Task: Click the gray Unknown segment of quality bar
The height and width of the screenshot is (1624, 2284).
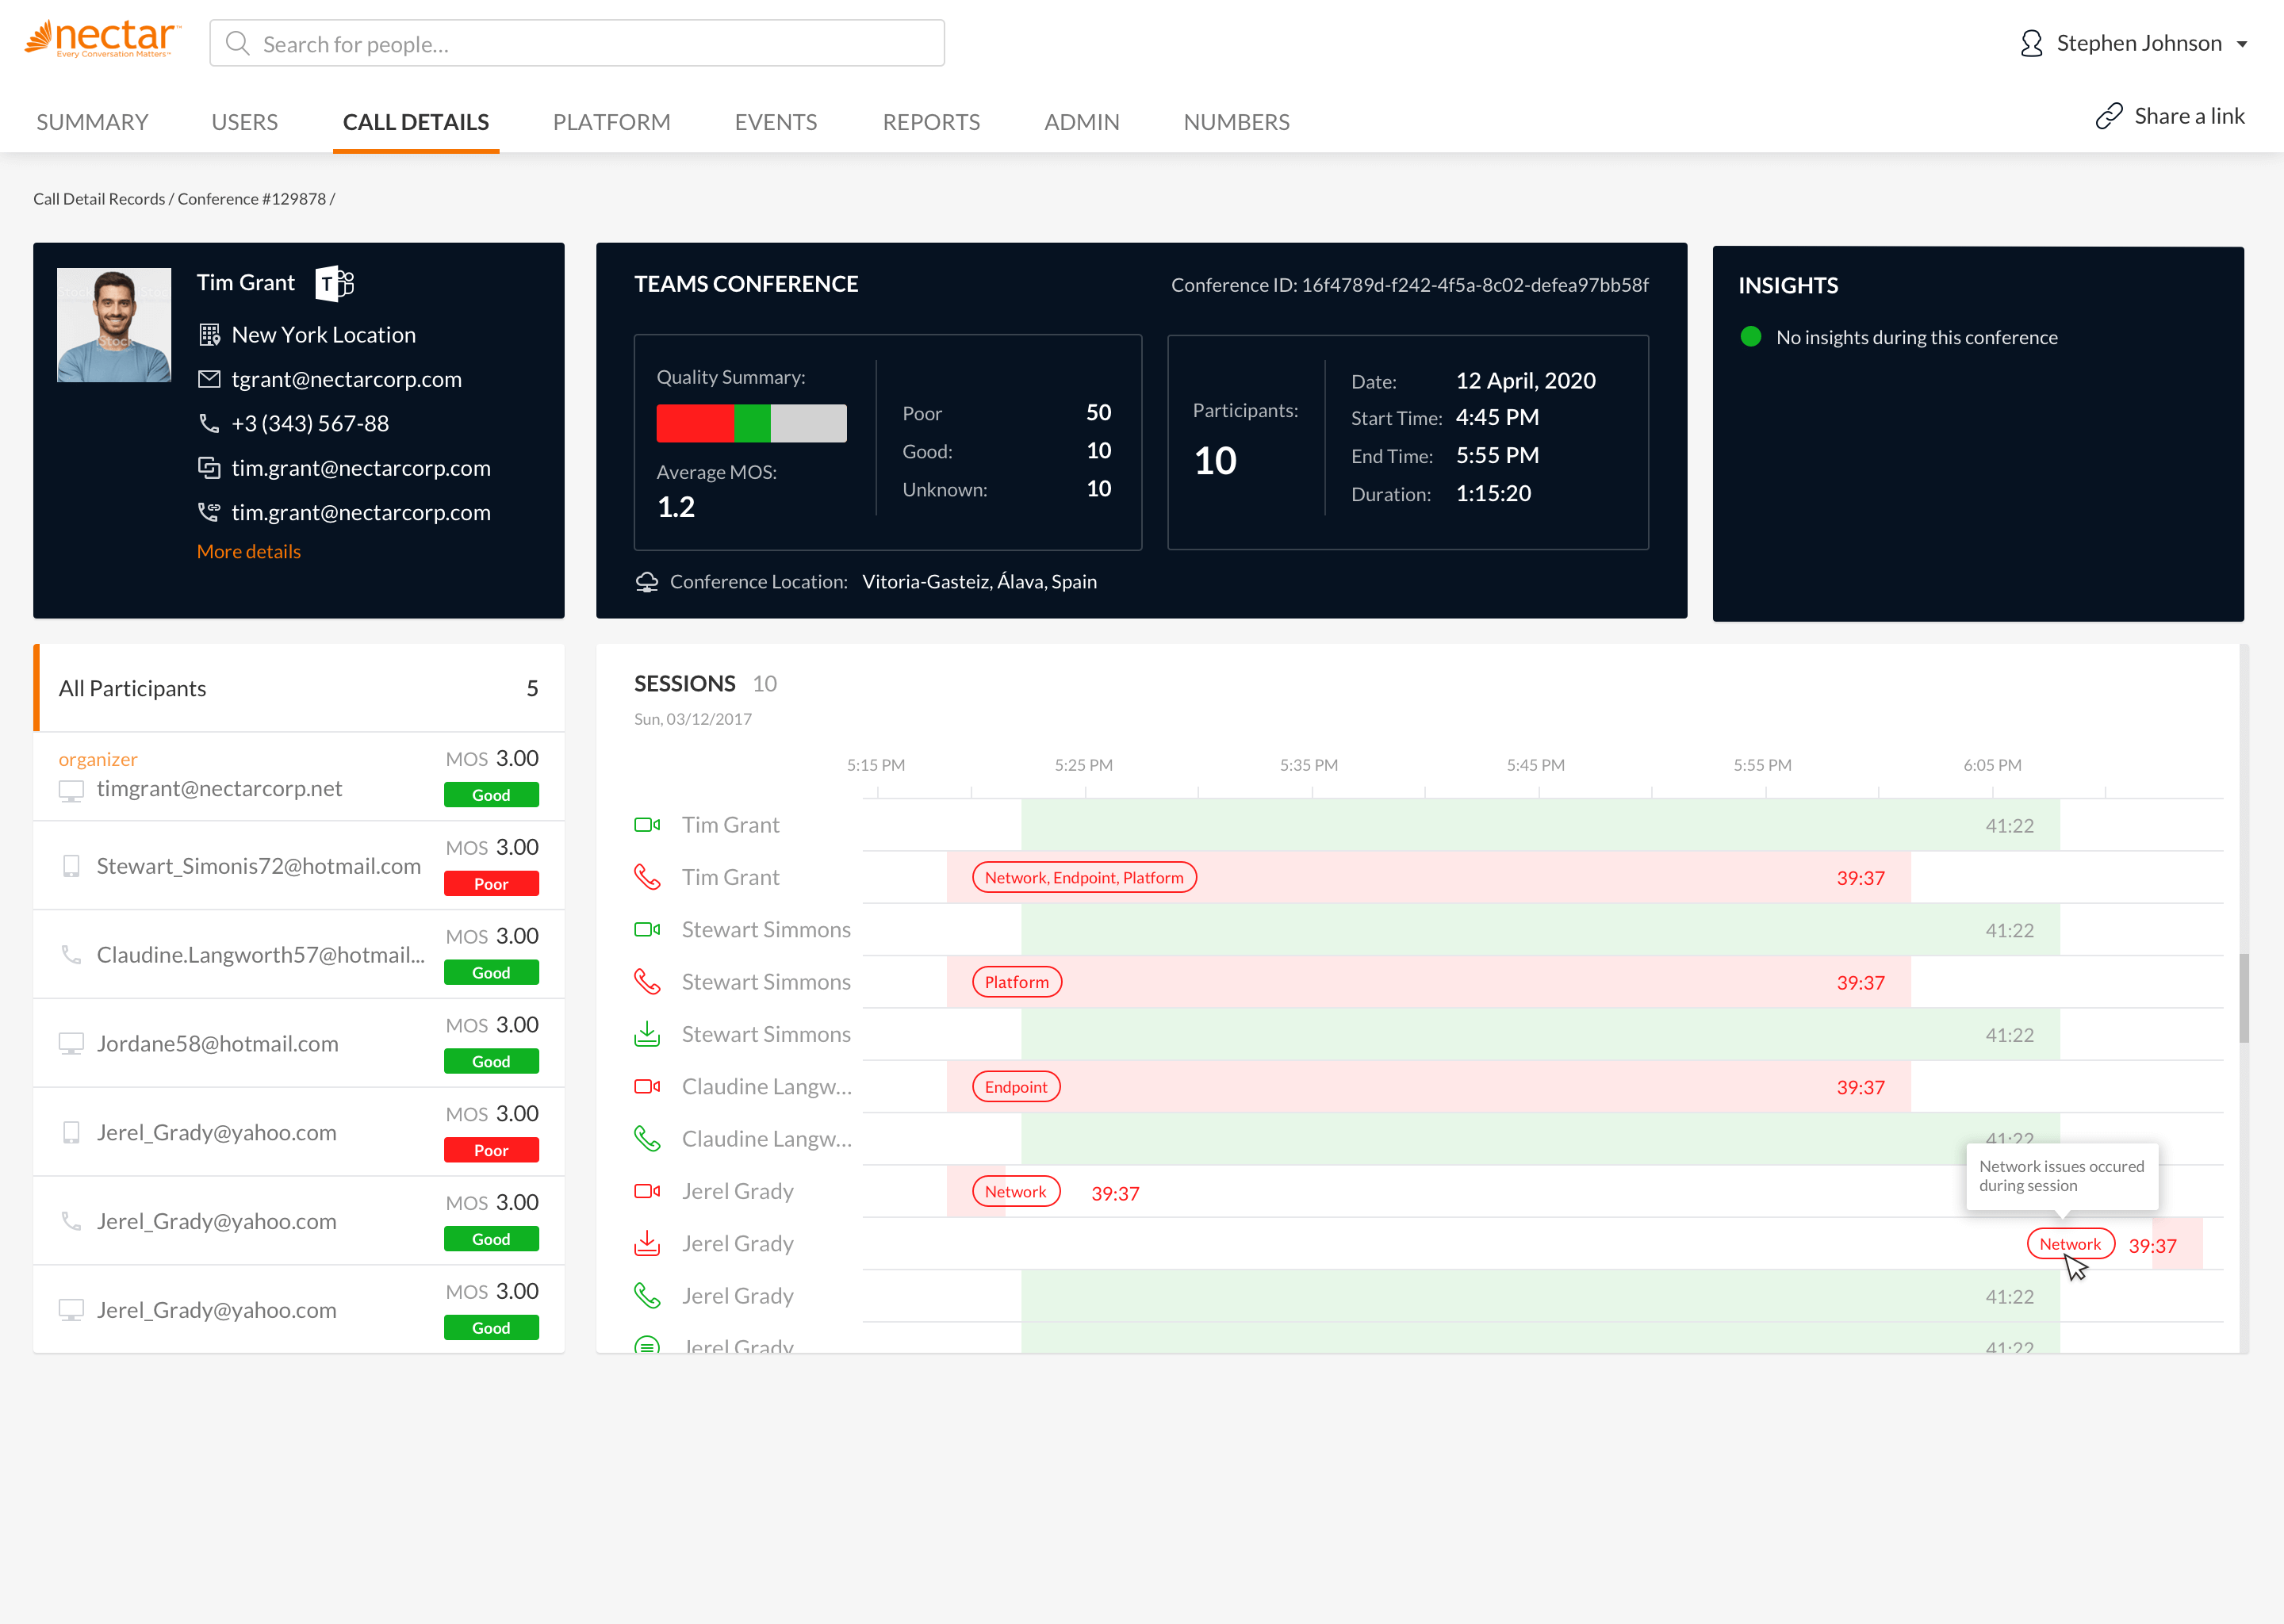Action: click(809, 423)
